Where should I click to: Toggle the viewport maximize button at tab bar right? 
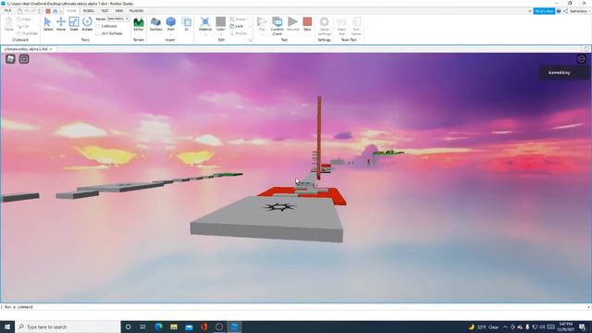tap(586, 49)
